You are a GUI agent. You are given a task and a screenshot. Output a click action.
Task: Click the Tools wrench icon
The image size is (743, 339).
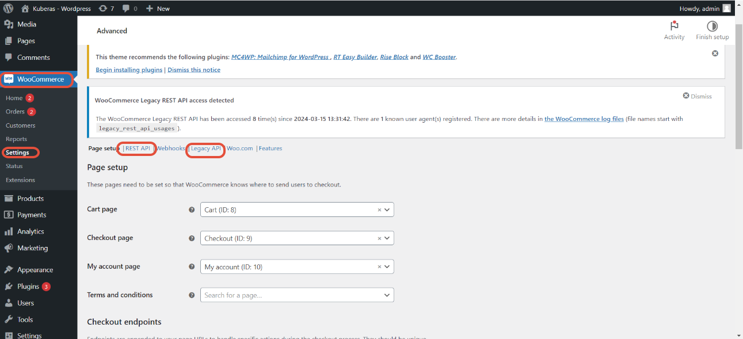[x=8, y=319]
